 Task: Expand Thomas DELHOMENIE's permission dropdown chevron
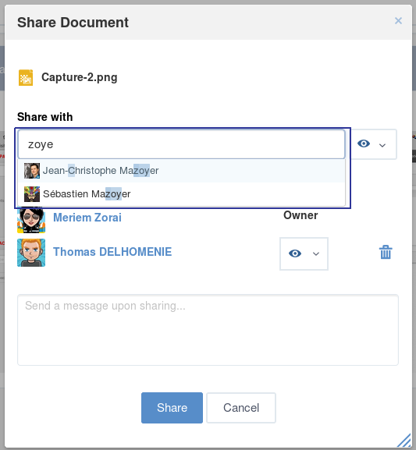tap(316, 253)
